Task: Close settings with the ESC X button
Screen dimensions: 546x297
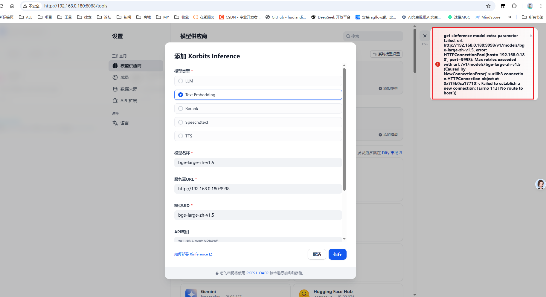Action: (x=425, y=36)
